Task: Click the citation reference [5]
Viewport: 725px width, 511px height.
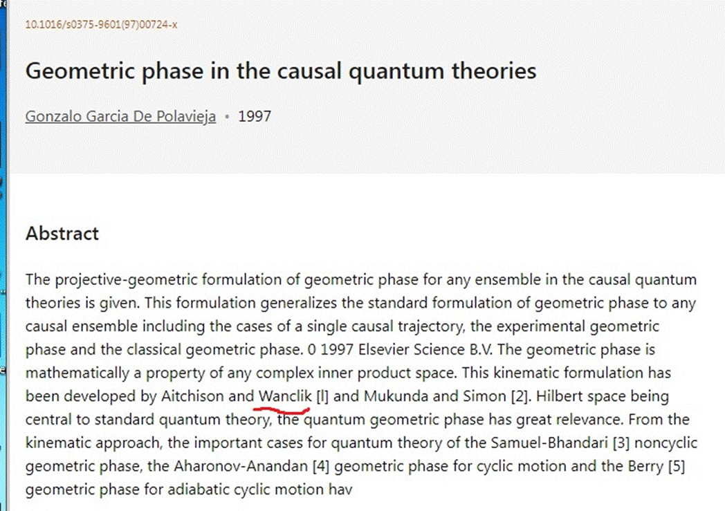Action: (677, 466)
